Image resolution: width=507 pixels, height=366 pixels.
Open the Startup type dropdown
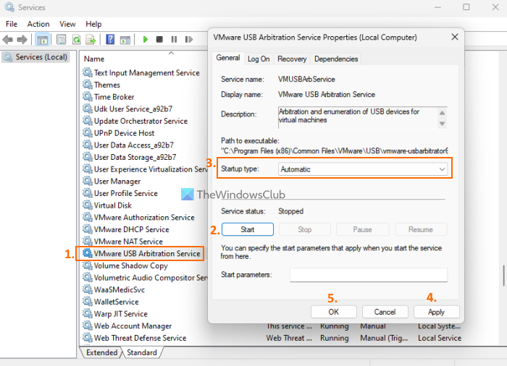(x=363, y=169)
